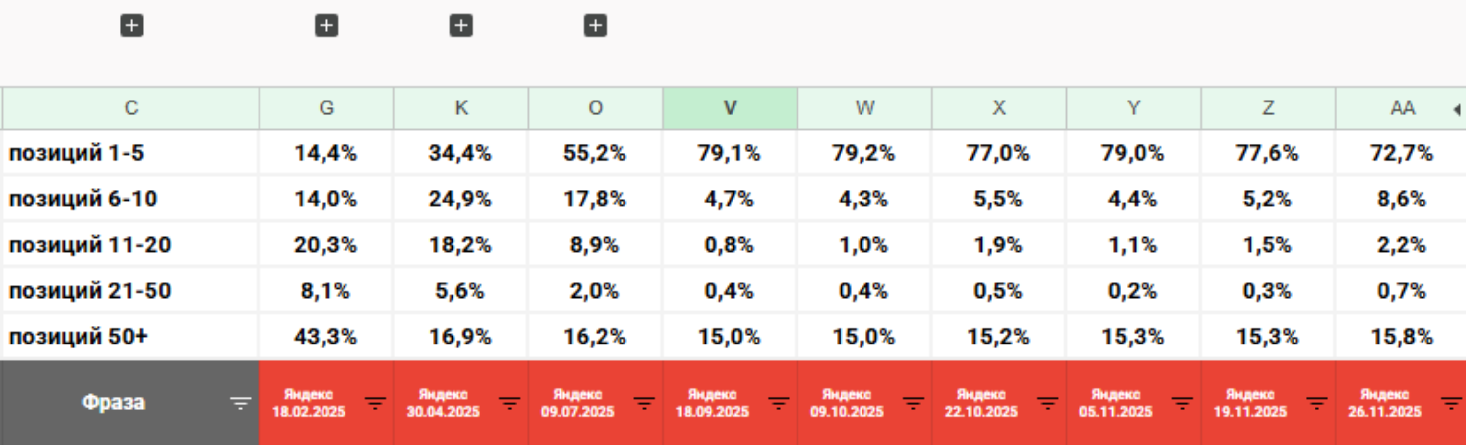1466x445 pixels.
Task: Open filter for Яндекс 09.10.2025 column
Action: click(913, 404)
